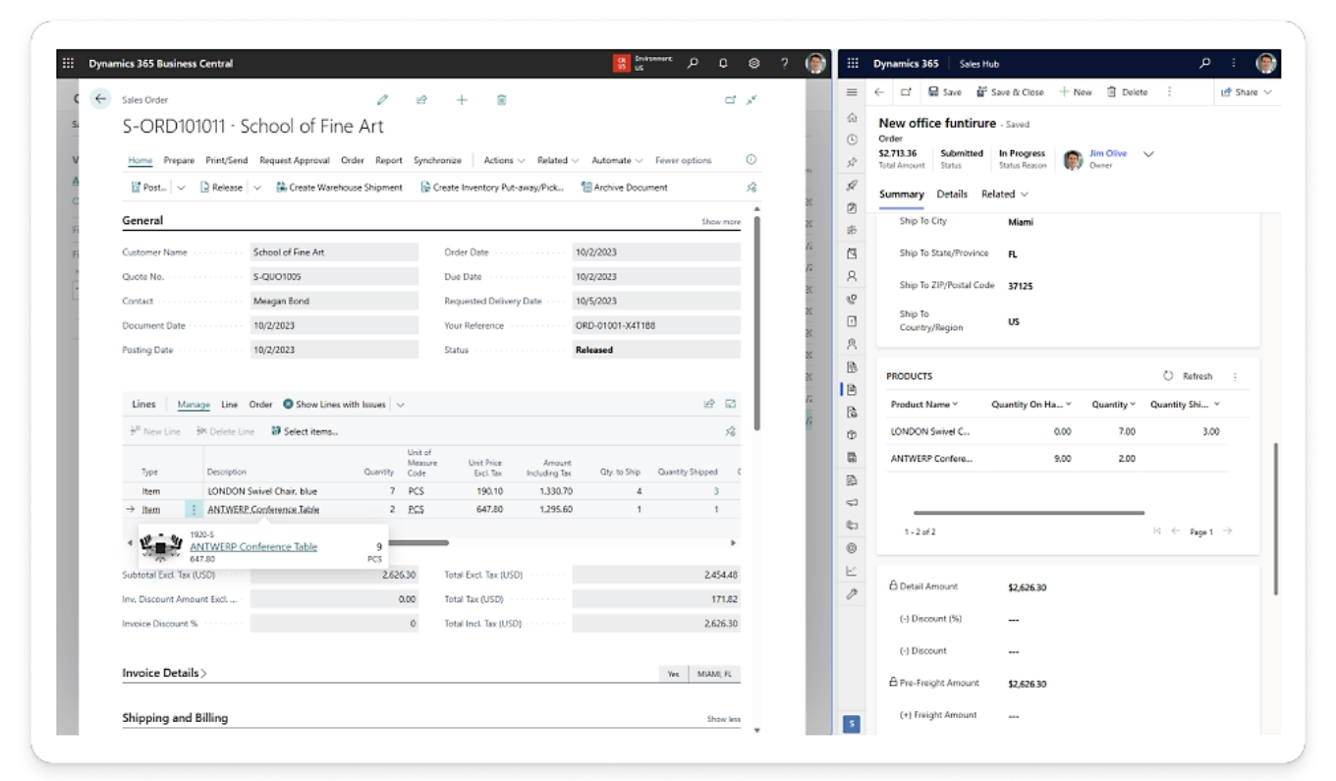Open the Automate dropdown menu
1336x781 pixels.
[617, 160]
